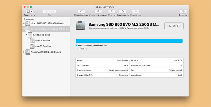Click the 250,06 ГБ capacity box

[174, 26]
